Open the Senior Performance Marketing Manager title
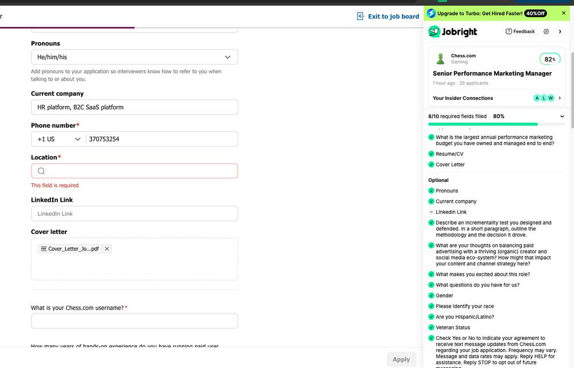 point(492,73)
